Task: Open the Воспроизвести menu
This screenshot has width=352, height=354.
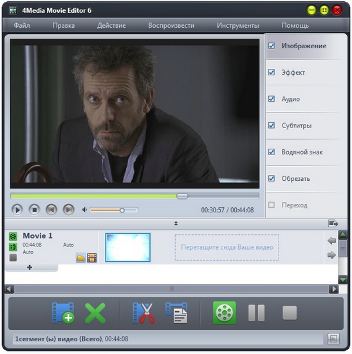Action: point(171,25)
